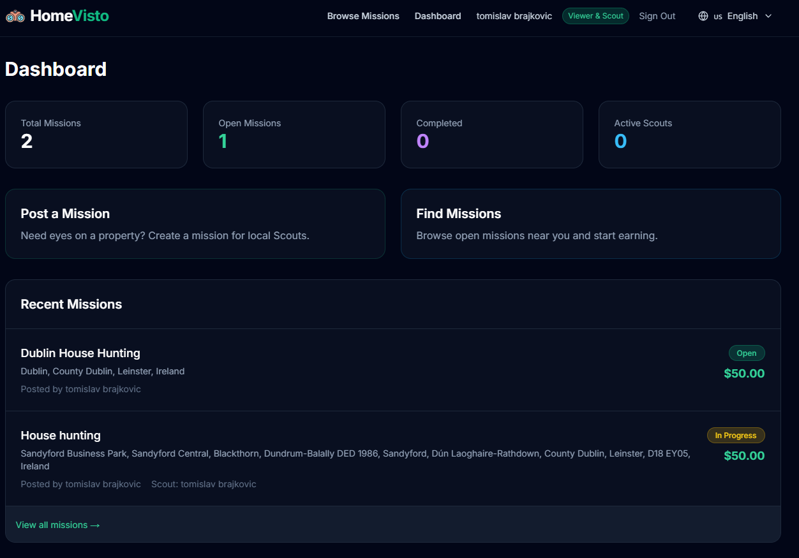Open the English language dropdown

click(742, 15)
